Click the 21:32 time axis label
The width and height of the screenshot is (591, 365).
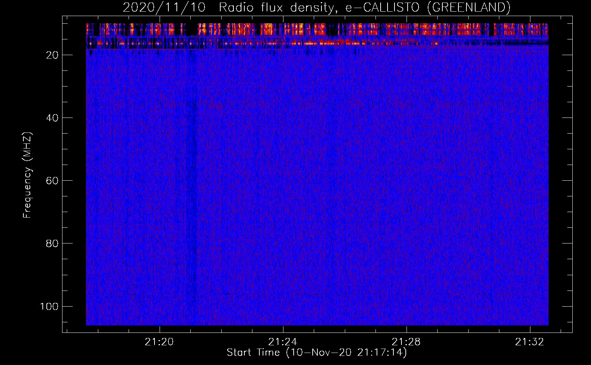[x=530, y=342]
